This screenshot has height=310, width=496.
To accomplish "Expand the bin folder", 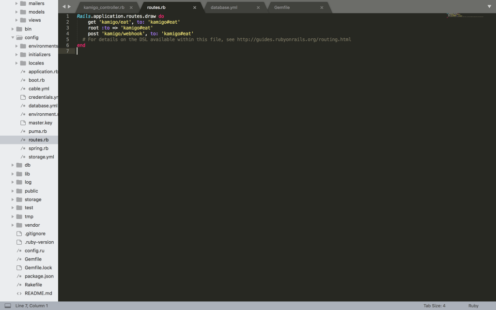I will tap(13, 29).
